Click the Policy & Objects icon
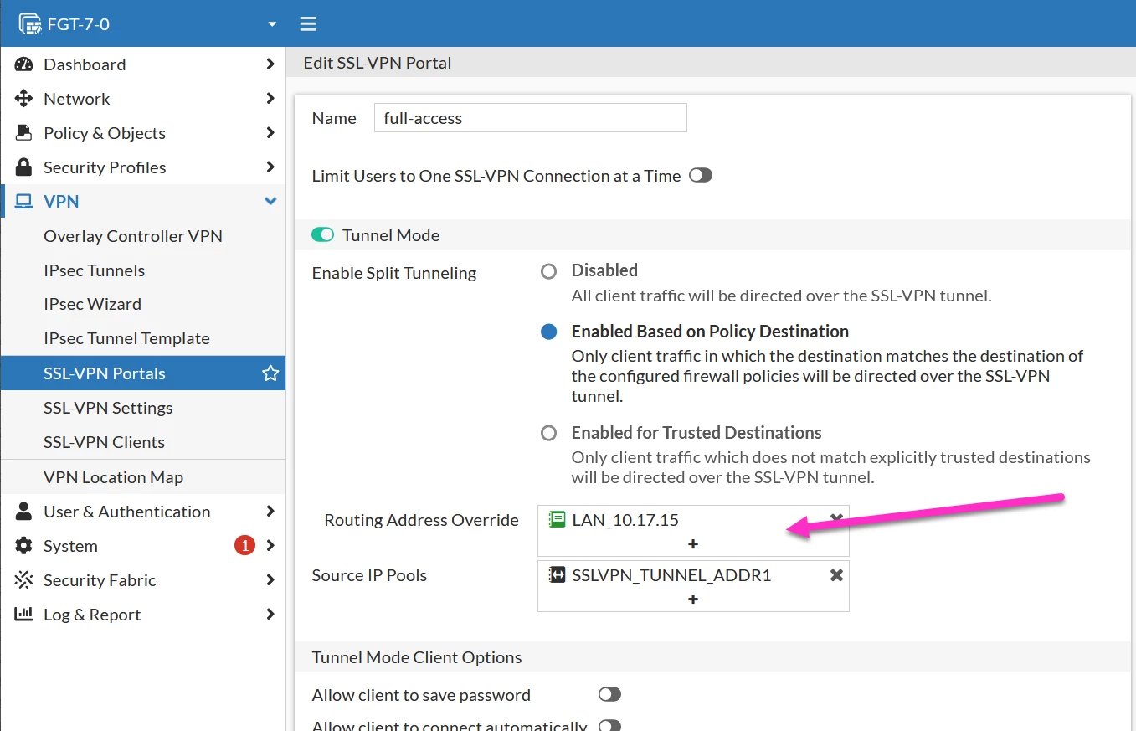 (23, 133)
